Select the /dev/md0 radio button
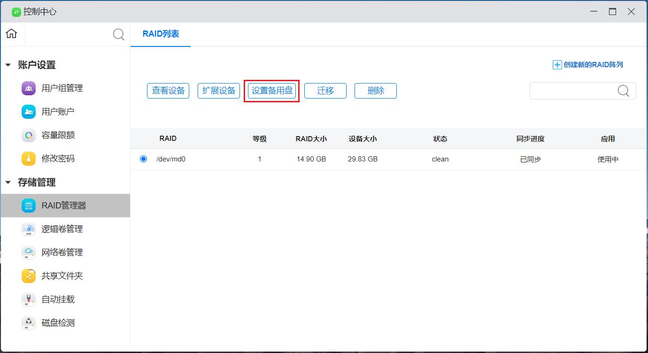Image resolution: width=648 pixels, height=353 pixels. pyautogui.click(x=143, y=159)
